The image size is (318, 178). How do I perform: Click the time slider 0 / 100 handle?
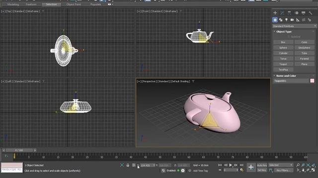(x=19, y=150)
